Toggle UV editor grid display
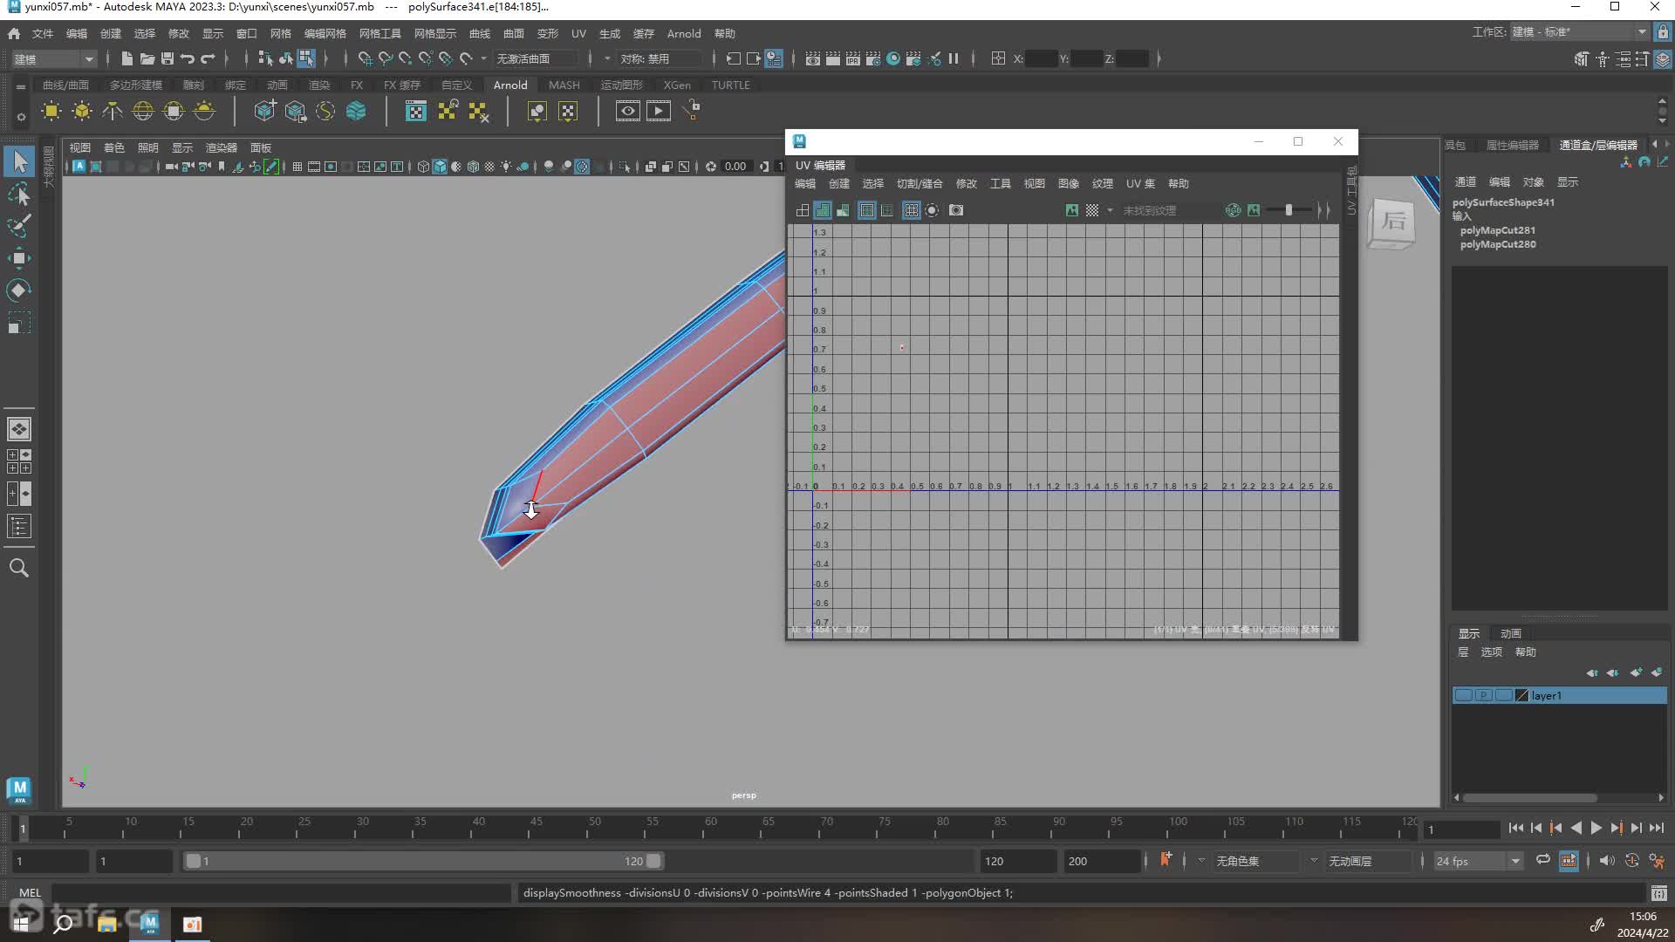This screenshot has width=1675, height=942. pyautogui.click(x=911, y=210)
